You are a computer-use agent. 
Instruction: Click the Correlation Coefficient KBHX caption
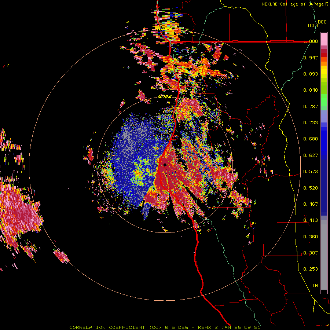(x=165, y=327)
